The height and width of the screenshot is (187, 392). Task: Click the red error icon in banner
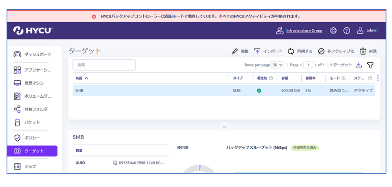(x=94, y=17)
